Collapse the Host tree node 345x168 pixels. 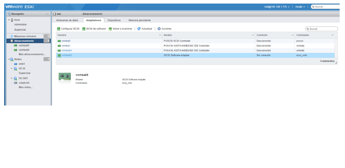coord(9,20)
